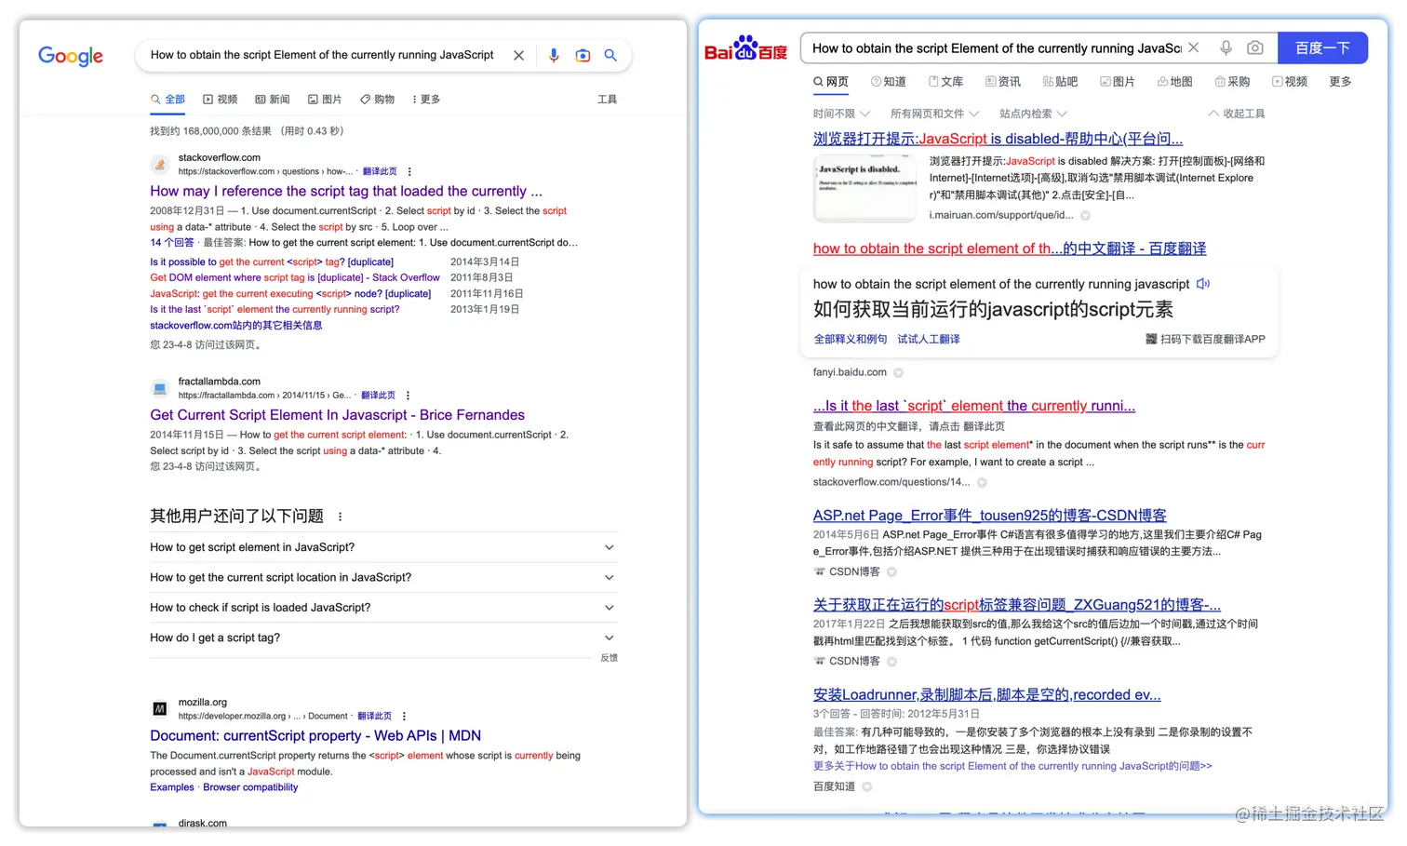Viewport: 1407px width, 846px height.
Task: Switch to Baidu's 图片 images tab
Action: (x=1118, y=82)
